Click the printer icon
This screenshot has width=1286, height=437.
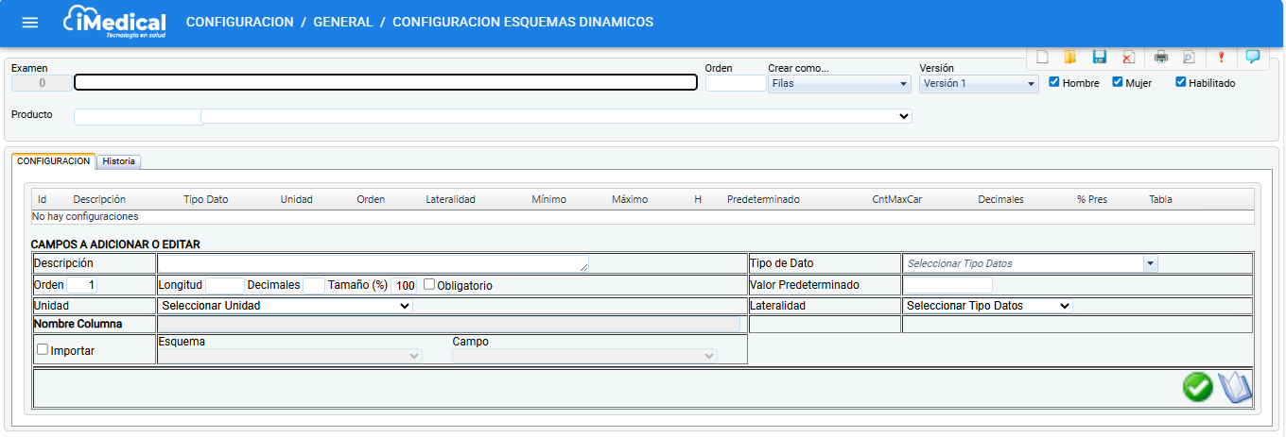(x=1160, y=57)
